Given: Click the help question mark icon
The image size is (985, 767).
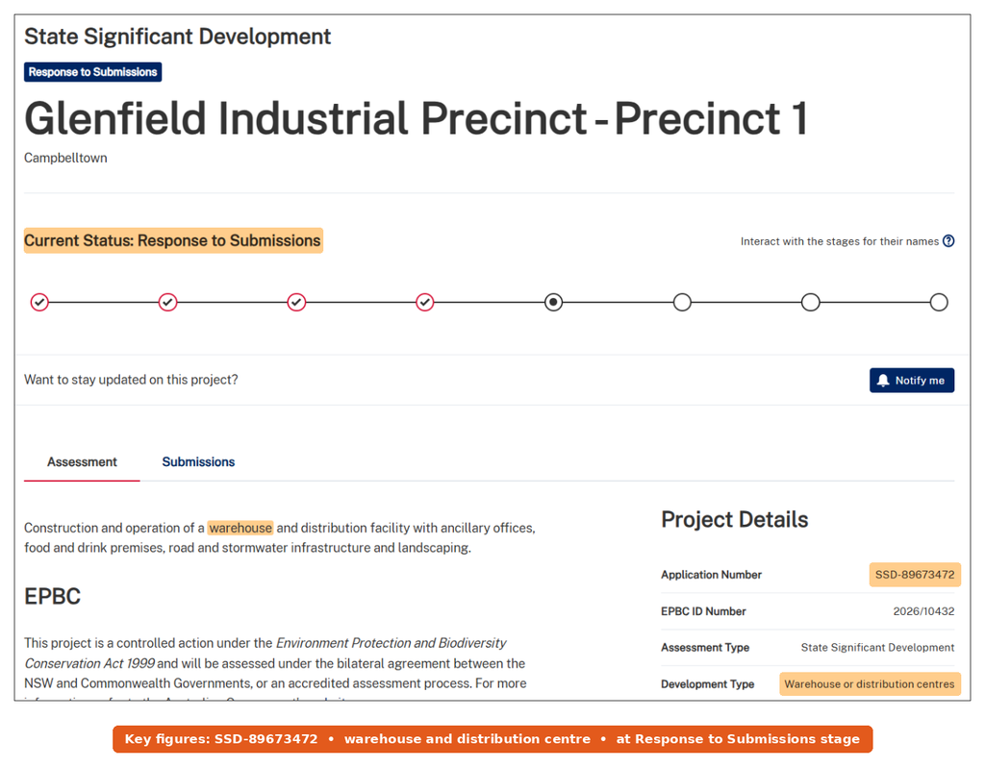Looking at the screenshot, I should point(948,241).
